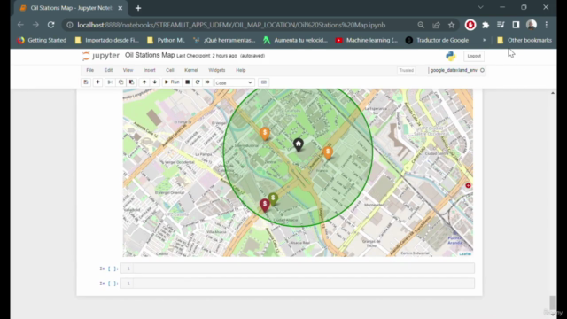The height and width of the screenshot is (319, 567).
Task: Toggle the browser side panel icon
Action: (516, 25)
